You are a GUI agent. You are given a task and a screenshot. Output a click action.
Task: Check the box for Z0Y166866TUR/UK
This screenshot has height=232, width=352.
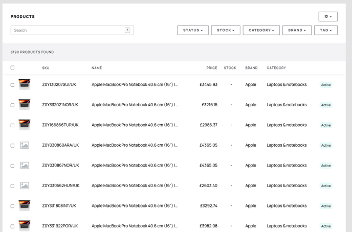[x=12, y=125]
